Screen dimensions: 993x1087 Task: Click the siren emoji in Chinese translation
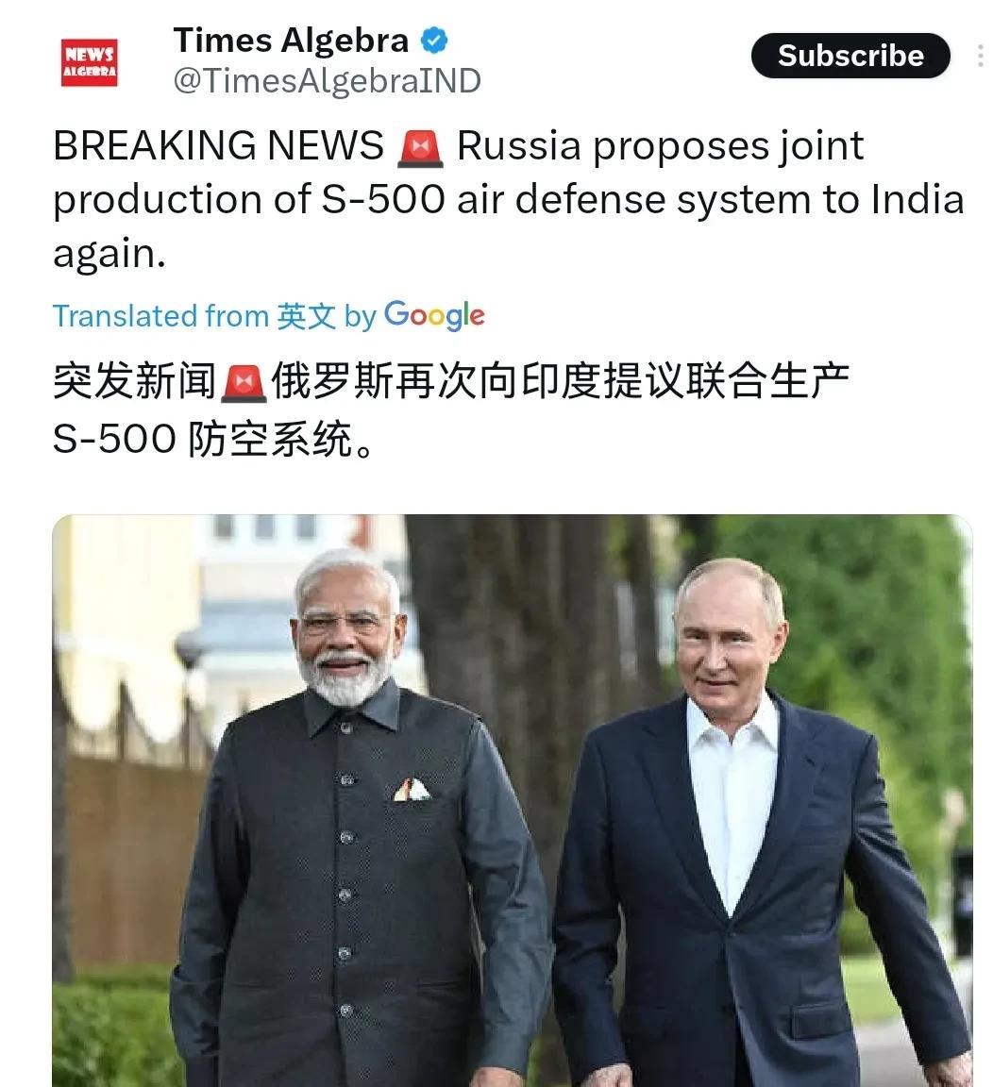tap(244, 384)
